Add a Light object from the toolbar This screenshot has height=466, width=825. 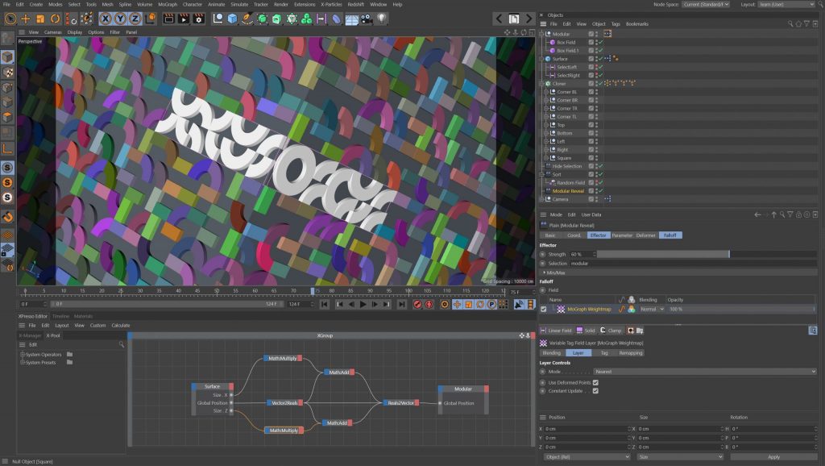[382, 16]
